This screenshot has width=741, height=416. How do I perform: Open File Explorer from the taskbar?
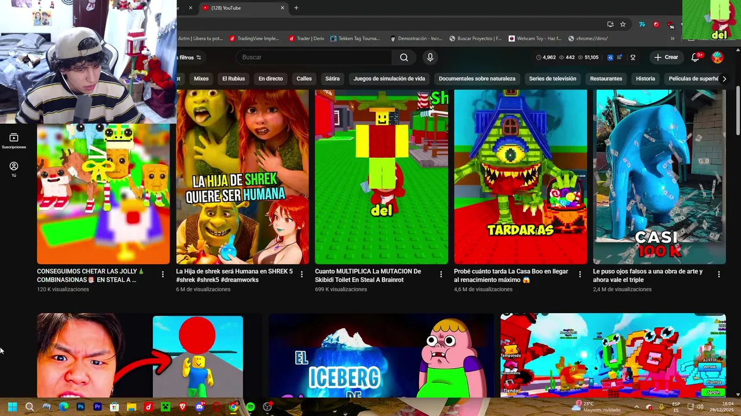pyautogui.click(x=131, y=407)
